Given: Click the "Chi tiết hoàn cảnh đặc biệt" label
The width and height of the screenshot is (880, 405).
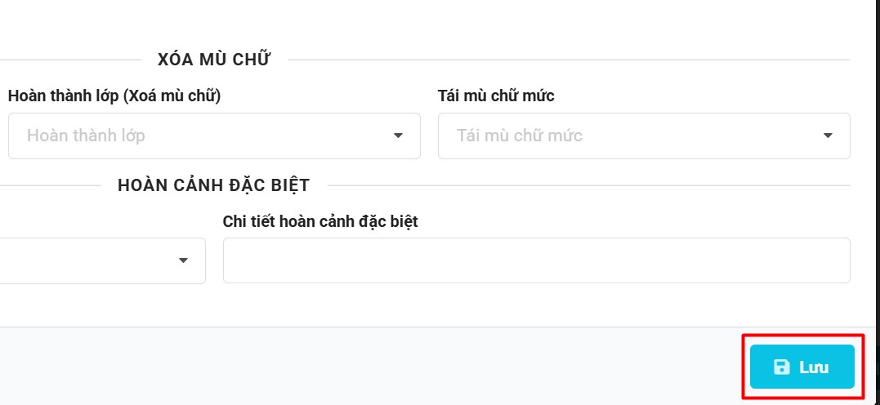Looking at the screenshot, I should [x=320, y=221].
